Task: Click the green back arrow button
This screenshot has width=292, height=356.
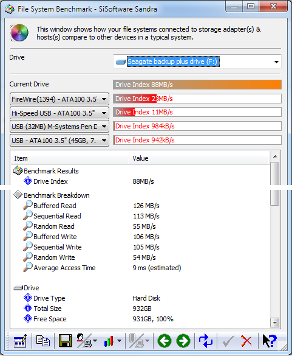Action: 165,341
